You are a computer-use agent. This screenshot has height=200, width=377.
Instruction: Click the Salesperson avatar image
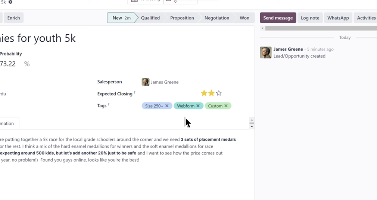pos(145,82)
